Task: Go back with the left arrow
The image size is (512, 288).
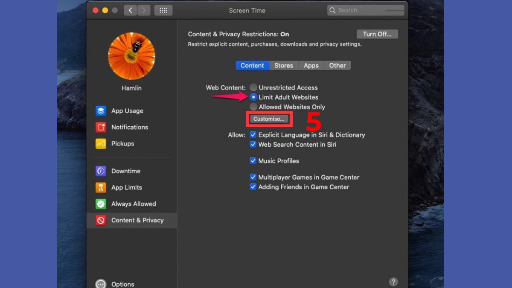Action: pos(130,10)
